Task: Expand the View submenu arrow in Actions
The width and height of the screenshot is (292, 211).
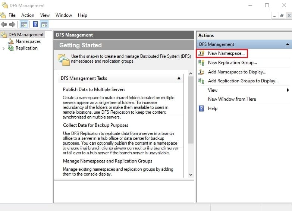Action: (x=288, y=90)
